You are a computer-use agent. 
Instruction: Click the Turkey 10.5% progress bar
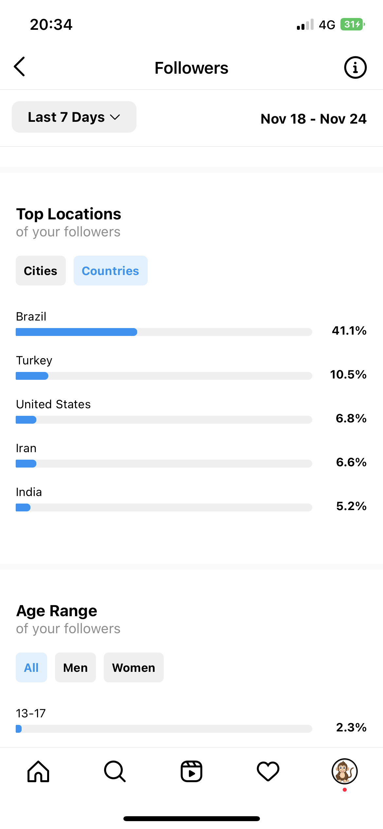(x=164, y=376)
